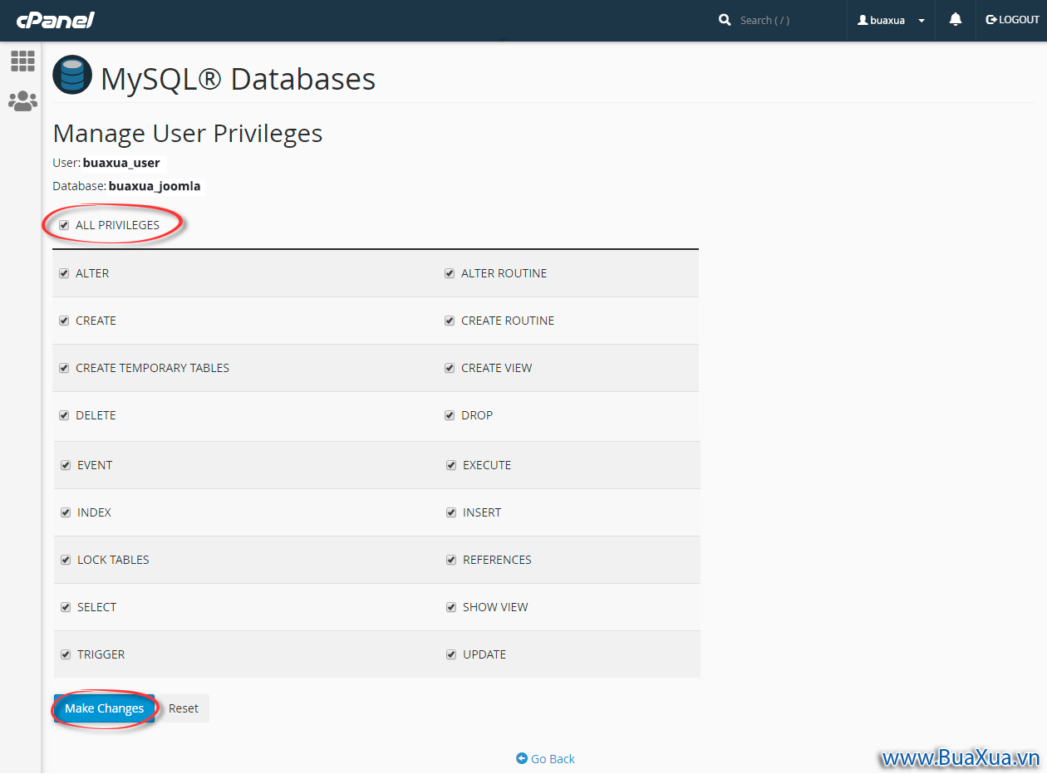Click the CREATE TEMPORARY TABLES label
The height and width of the screenshot is (774, 1047).
coord(152,368)
